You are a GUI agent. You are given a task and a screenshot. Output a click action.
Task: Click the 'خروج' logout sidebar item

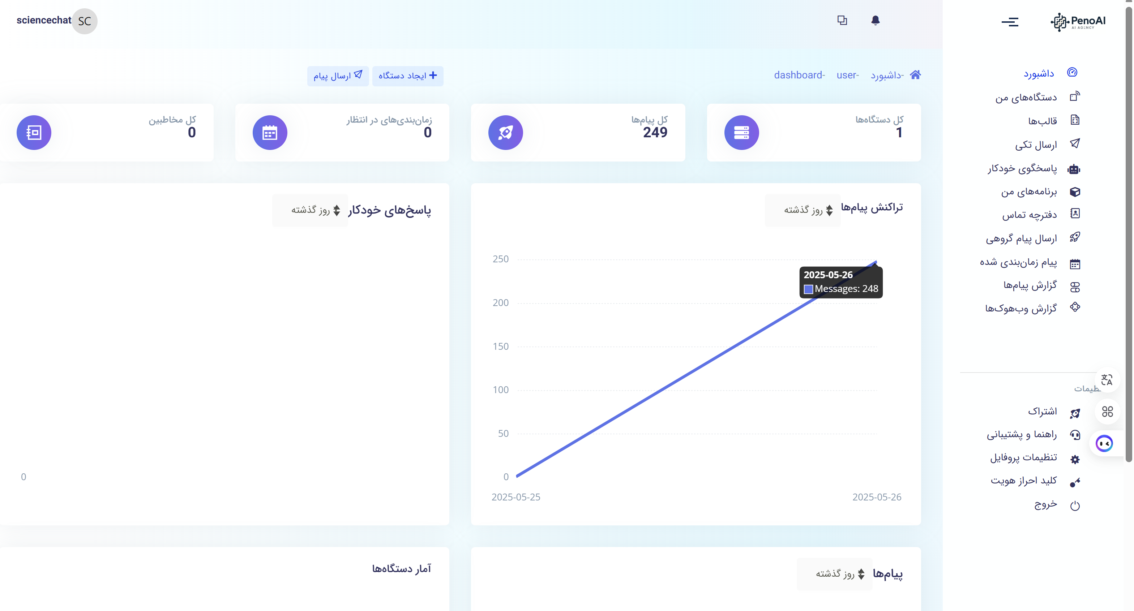[x=1045, y=504]
